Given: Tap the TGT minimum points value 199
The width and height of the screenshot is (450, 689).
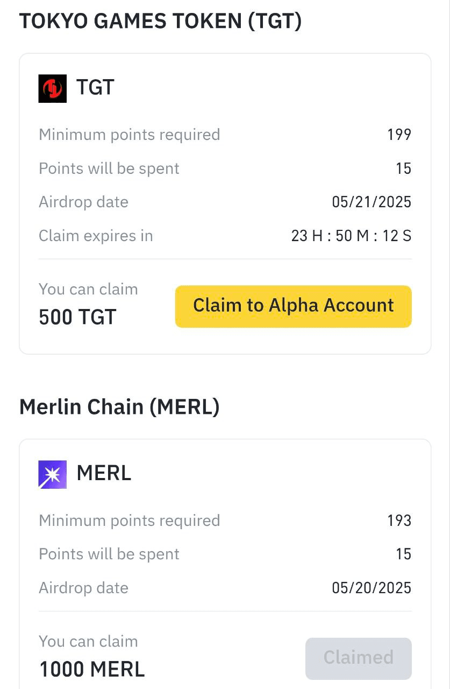Looking at the screenshot, I should [399, 135].
